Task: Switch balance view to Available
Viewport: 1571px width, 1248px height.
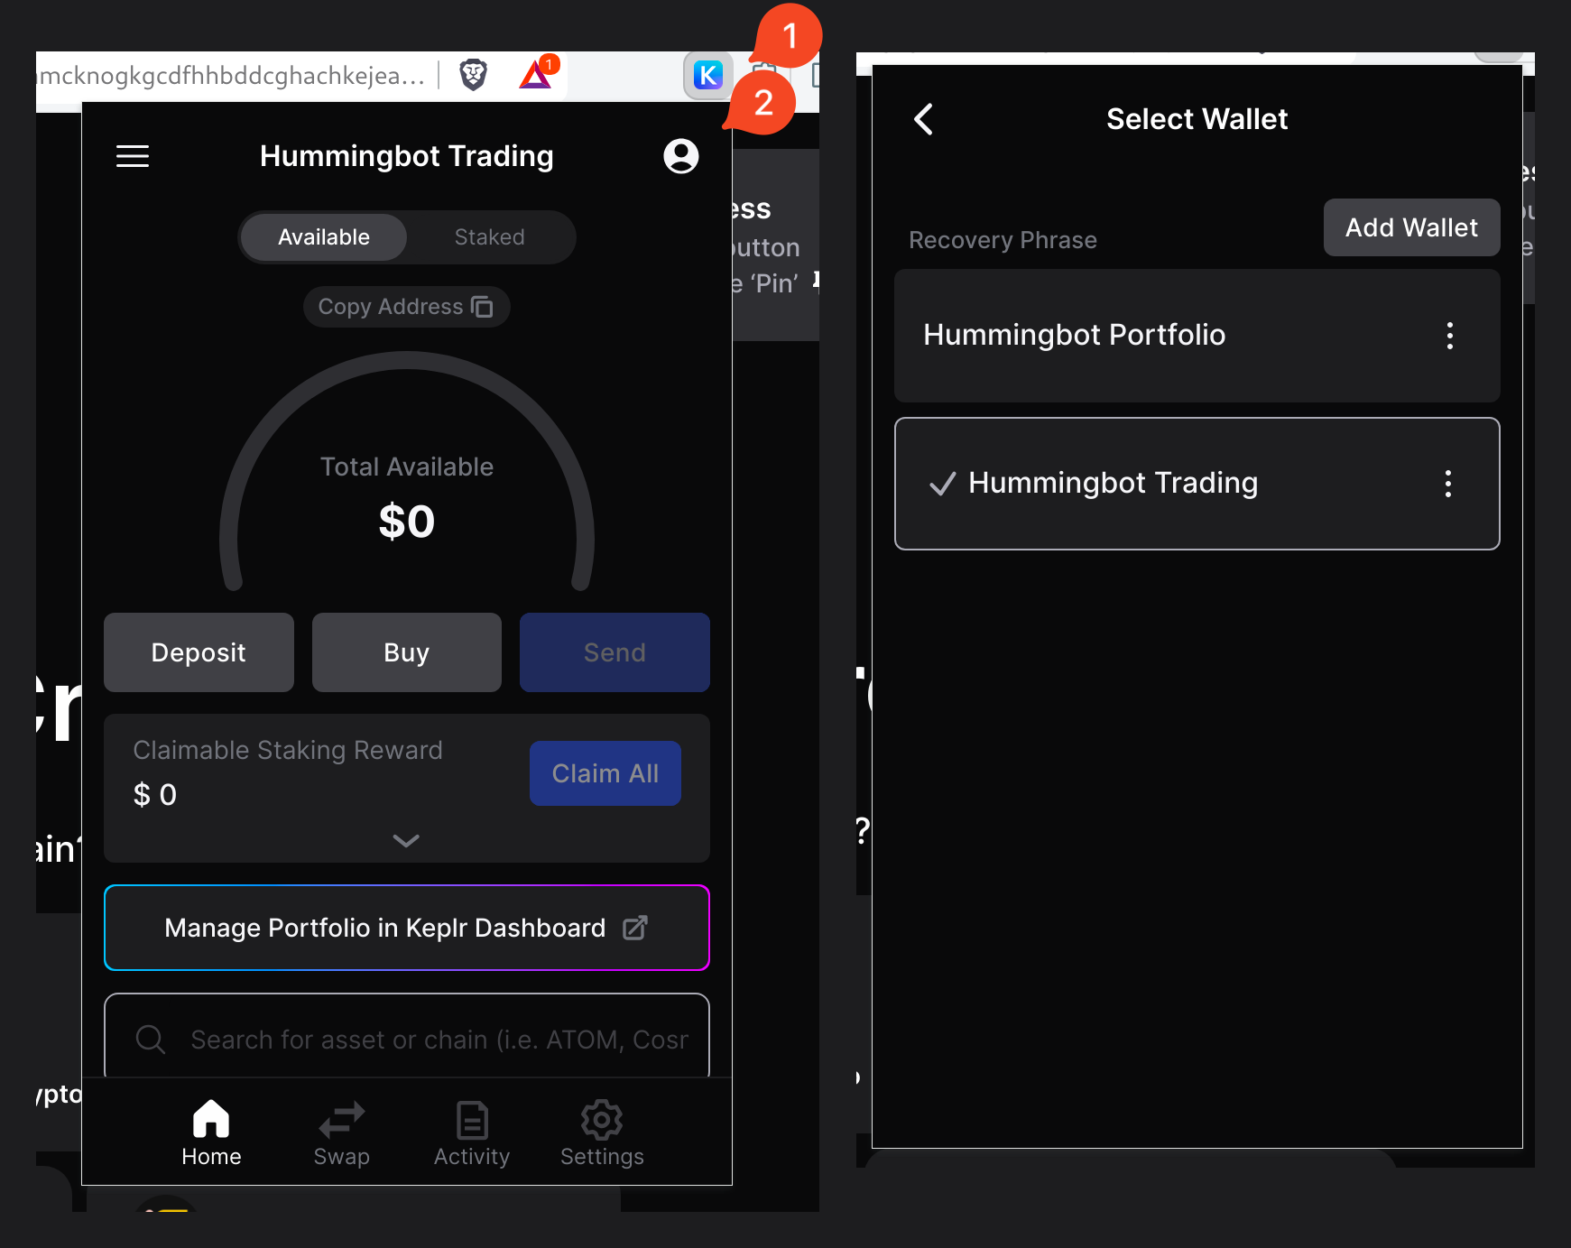Action: pyautogui.click(x=324, y=237)
